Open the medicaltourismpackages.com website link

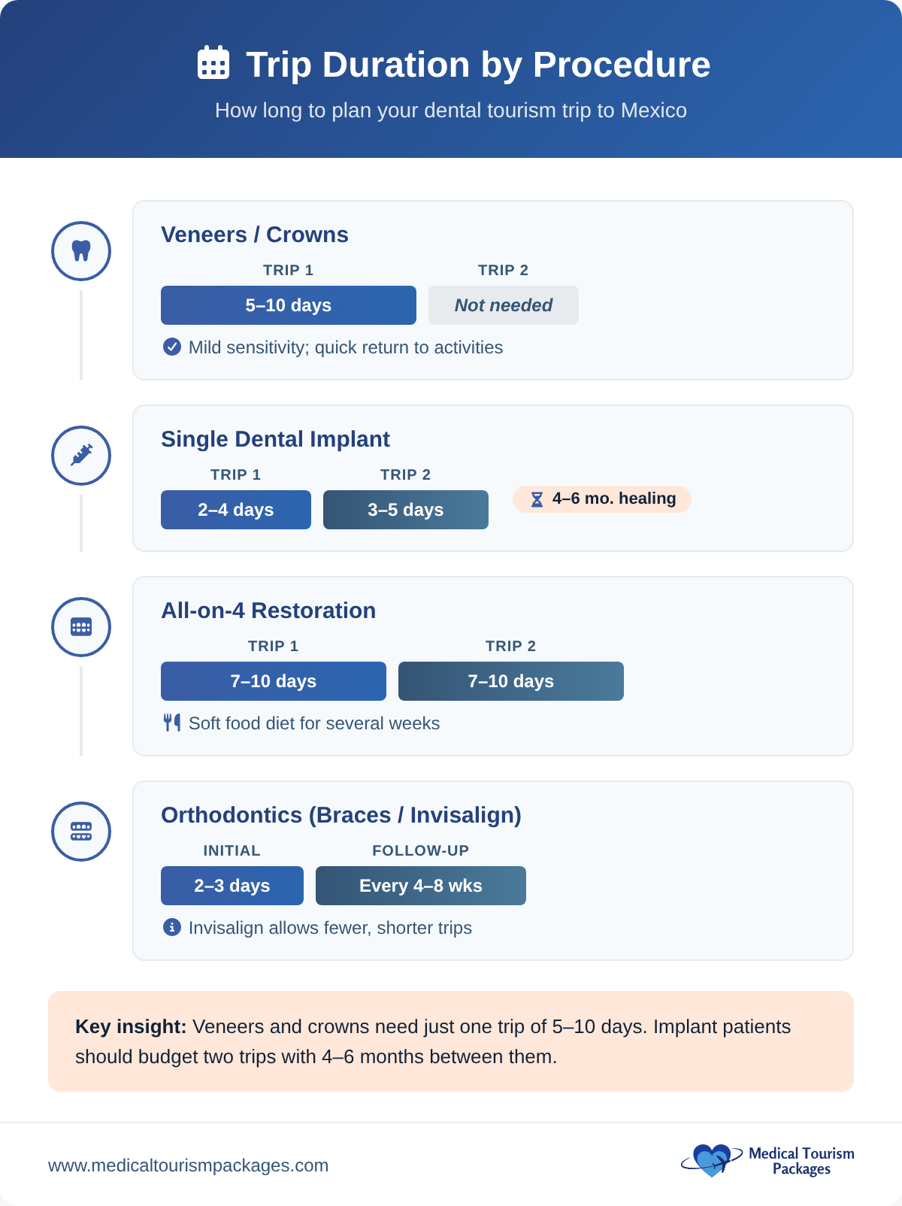[188, 1165]
